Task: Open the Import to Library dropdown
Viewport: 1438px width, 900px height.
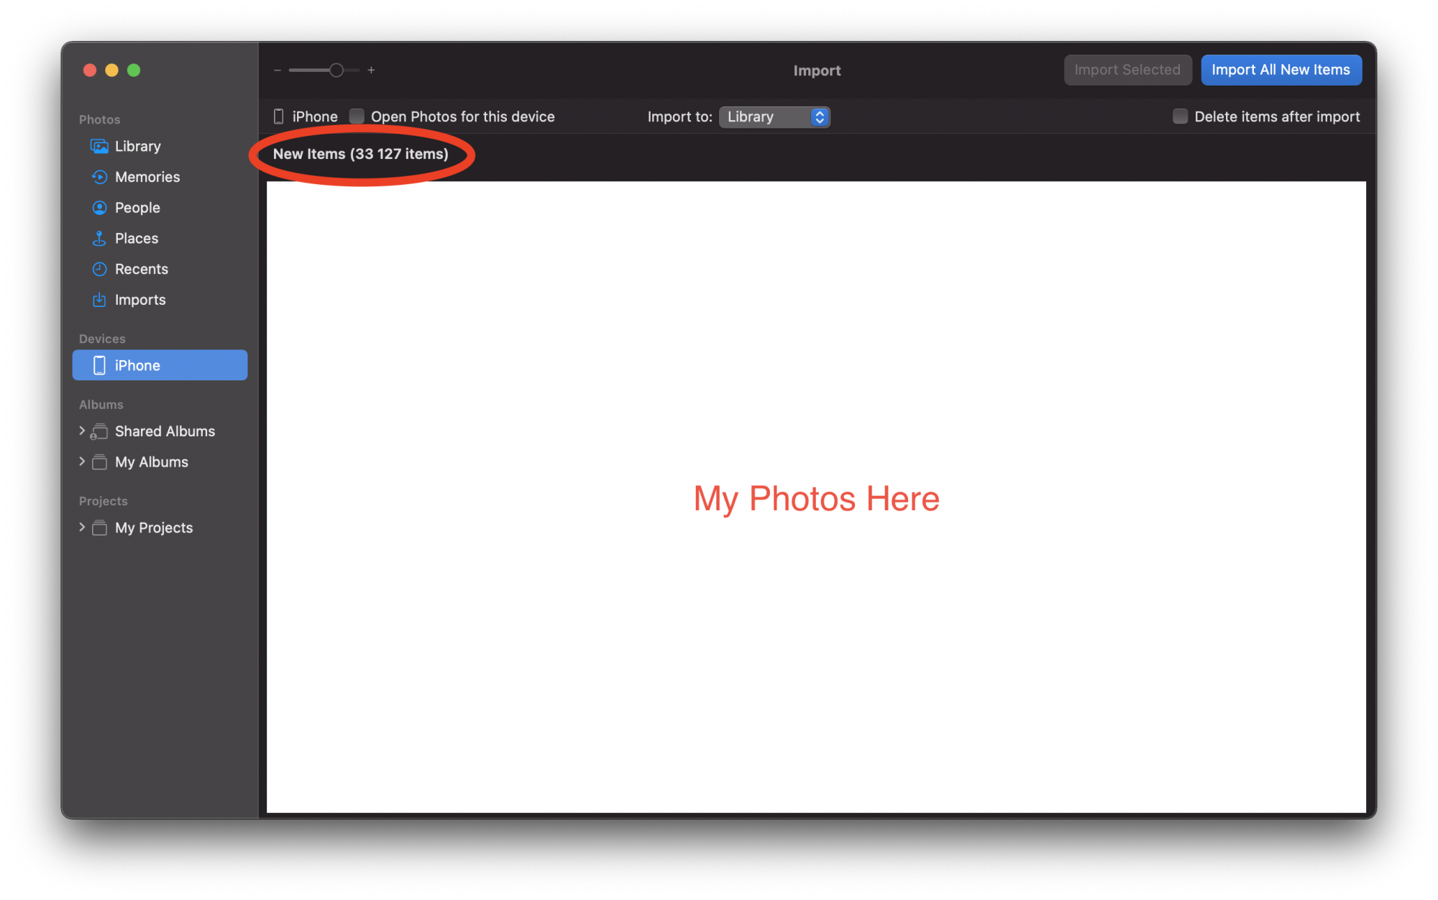Action: pos(774,117)
